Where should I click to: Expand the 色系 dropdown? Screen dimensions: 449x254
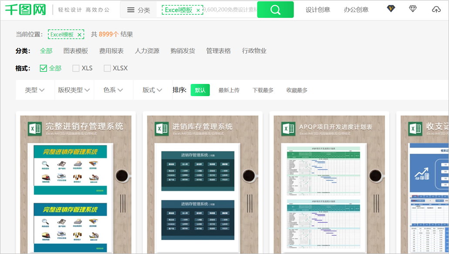(113, 90)
